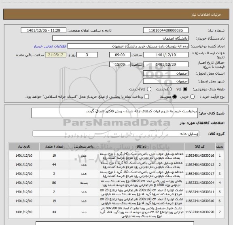Click the date 1401/12/10 in row 2
This screenshot has height=225, width=233.
[24, 164]
